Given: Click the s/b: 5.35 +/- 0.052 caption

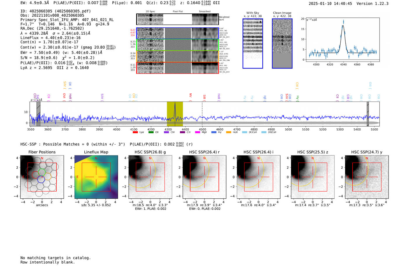Looking at the screenshot, I should 96,205.
